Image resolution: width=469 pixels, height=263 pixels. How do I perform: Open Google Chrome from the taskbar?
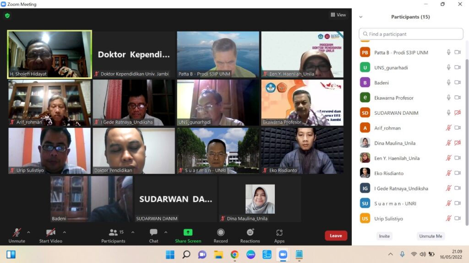point(234,254)
